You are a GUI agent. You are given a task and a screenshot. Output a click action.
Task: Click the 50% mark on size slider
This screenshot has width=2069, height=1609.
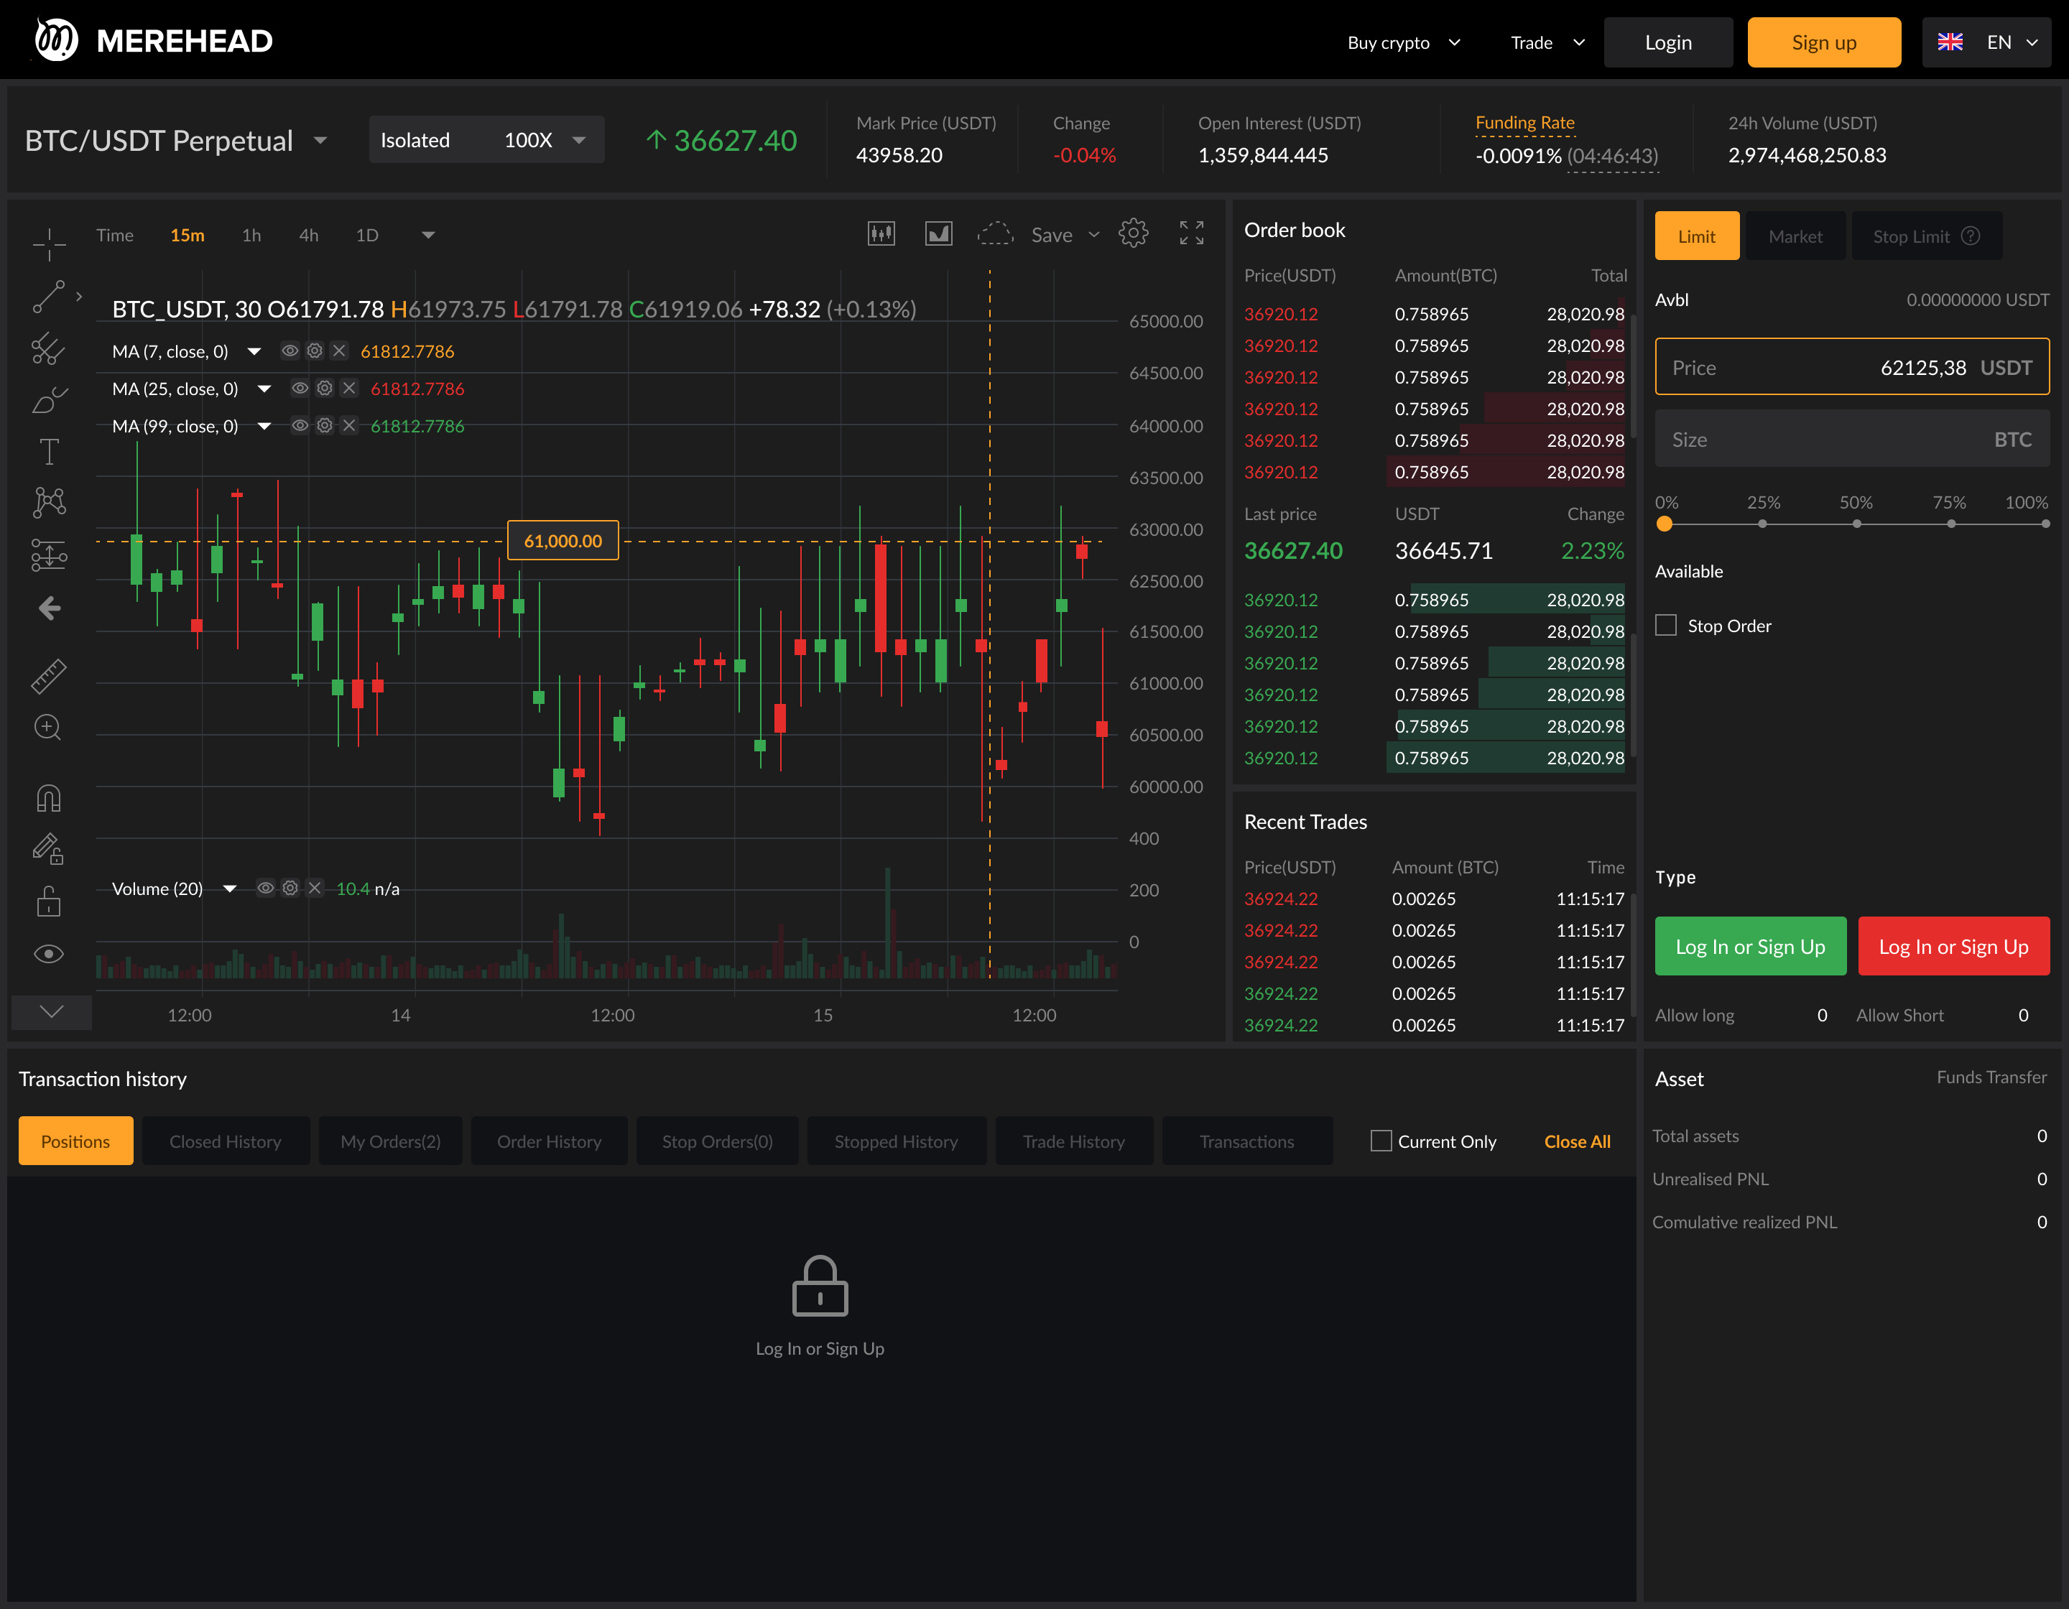(1857, 524)
